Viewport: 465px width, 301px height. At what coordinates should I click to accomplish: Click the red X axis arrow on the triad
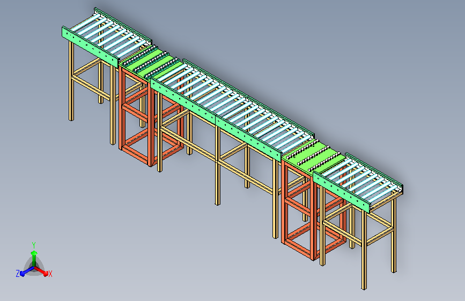click(41, 271)
